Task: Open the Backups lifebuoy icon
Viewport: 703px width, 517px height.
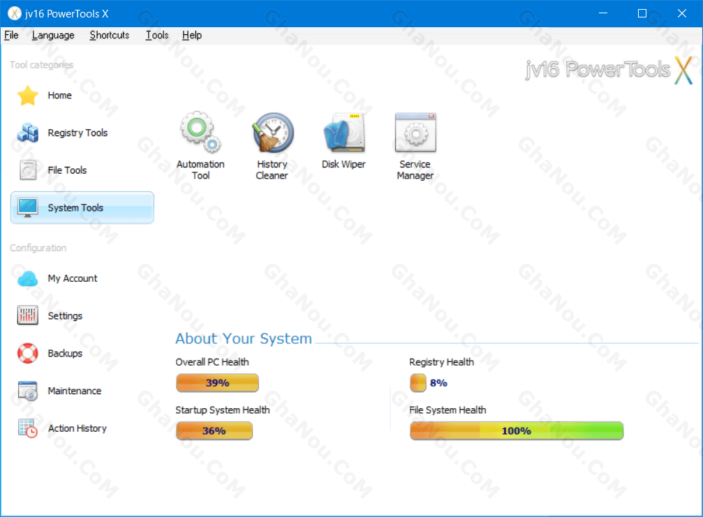Action: [x=28, y=353]
